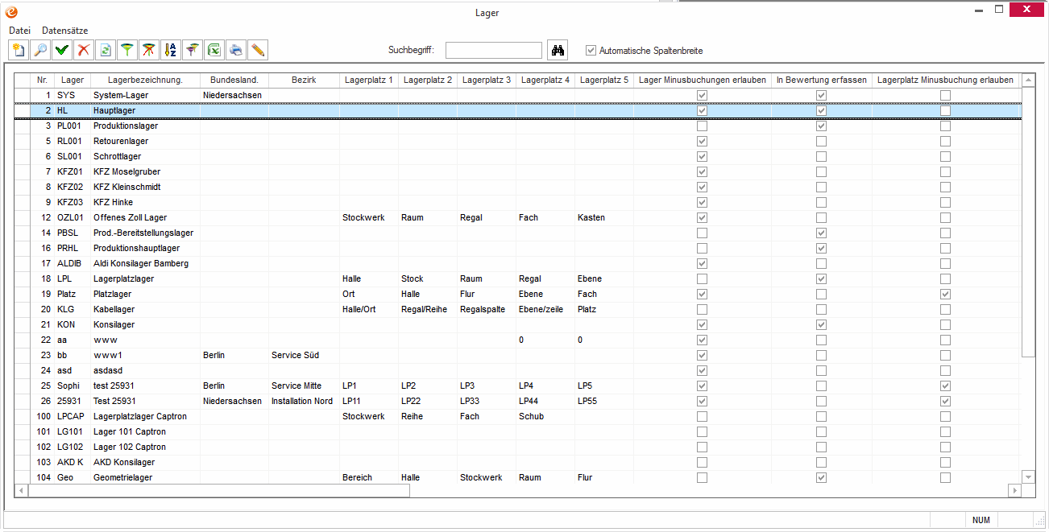This screenshot has width=1049, height=532.
Task: Open the Datei menu
Action: click(19, 31)
